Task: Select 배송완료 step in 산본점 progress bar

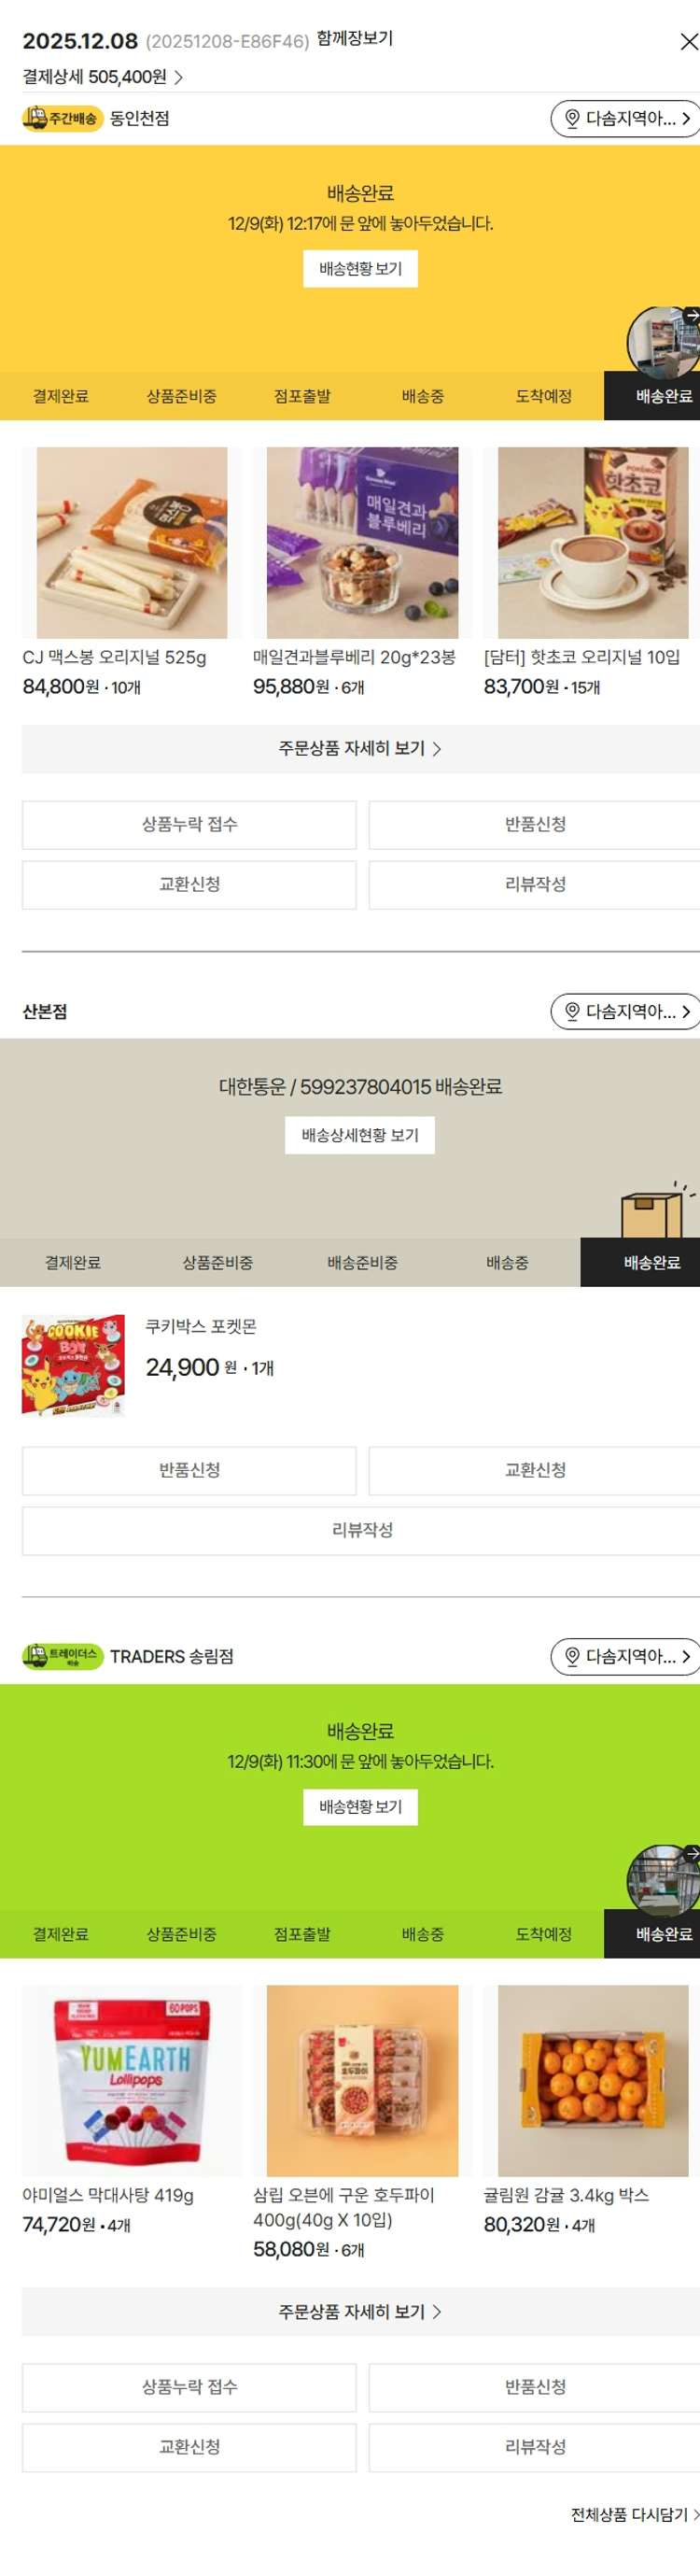Action: pos(651,1263)
